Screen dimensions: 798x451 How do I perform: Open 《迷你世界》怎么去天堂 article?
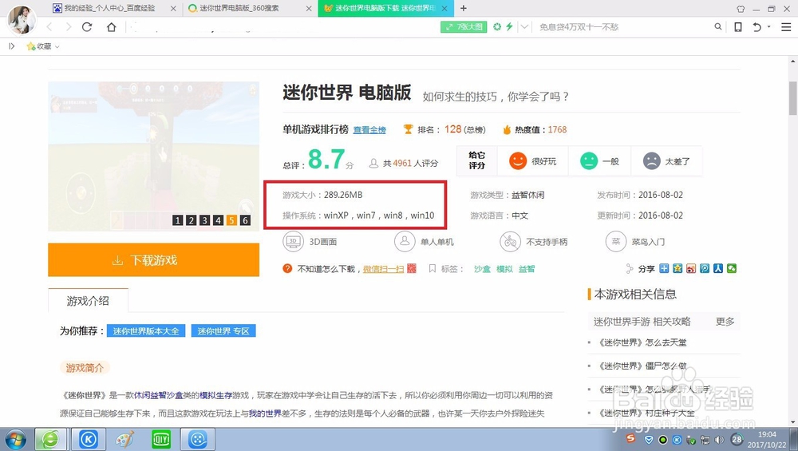(643, 342)
